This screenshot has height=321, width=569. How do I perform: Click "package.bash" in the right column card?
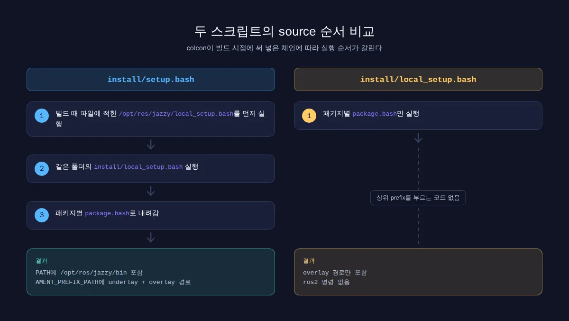(375, 114)
